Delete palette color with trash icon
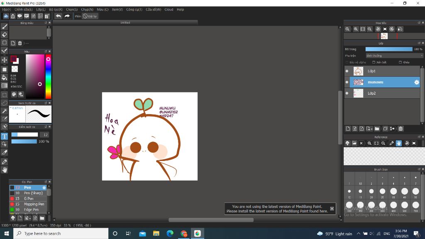Image resolution: width=425 pixels, height=239 pixels. tap(20, 43)
